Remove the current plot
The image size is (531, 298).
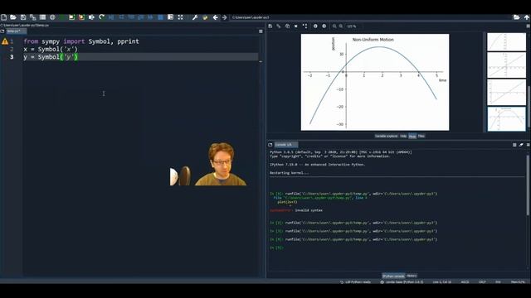[x=295, y=26]
